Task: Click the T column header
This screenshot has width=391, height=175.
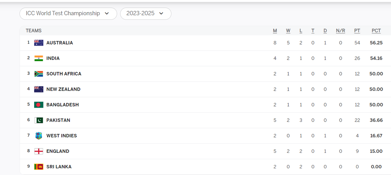Action: point(313,31)
